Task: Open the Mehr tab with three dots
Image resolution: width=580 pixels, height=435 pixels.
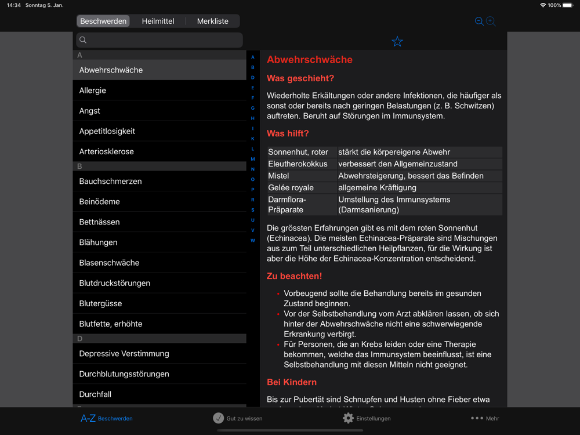Action: tap(485, 418)
